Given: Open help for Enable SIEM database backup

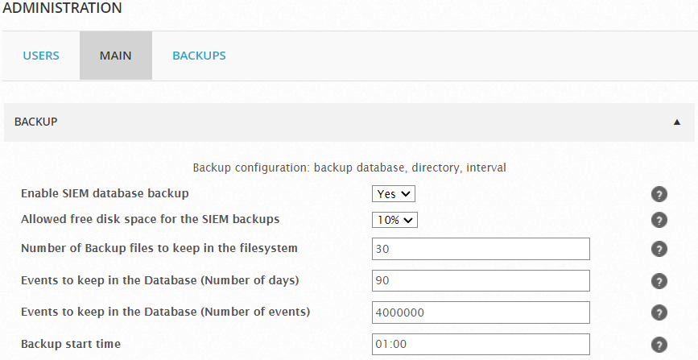Looking at the screenshot, I should [x=659, y=194].
